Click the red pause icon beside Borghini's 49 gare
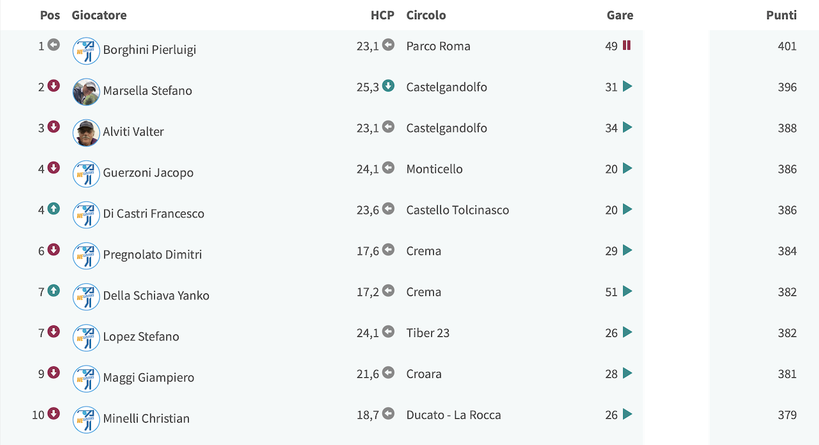The height and width of the screenshot is (445, 819). [626, 45]
